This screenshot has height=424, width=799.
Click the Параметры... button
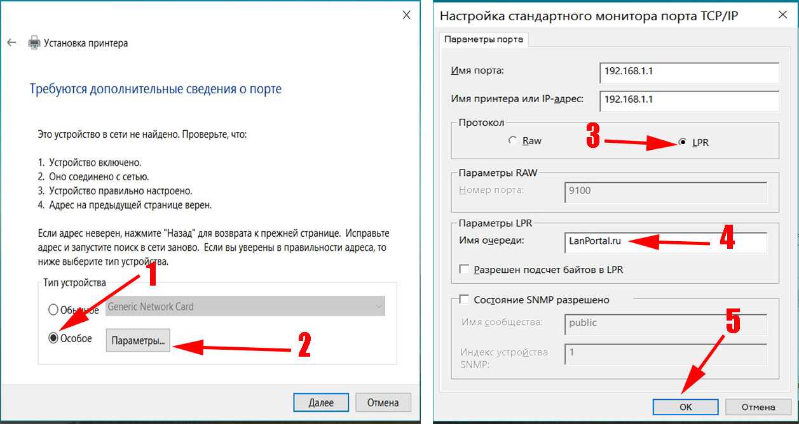tap(138, 340)
